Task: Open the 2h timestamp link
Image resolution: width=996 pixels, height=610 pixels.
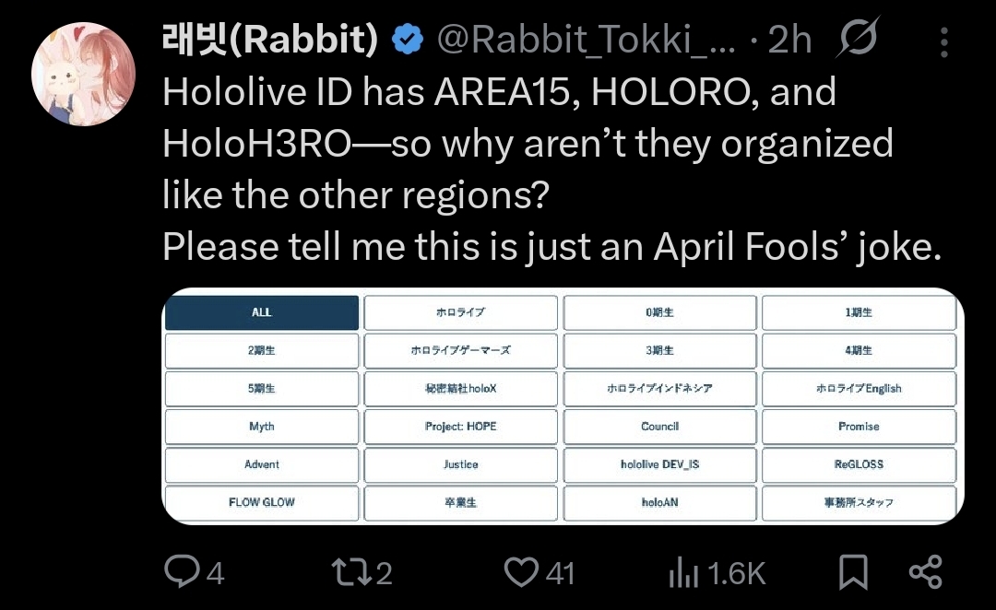Action: tap(789, 40)
